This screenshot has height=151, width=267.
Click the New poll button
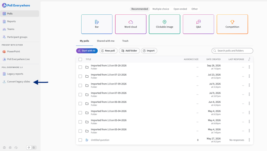pos(108,51)
